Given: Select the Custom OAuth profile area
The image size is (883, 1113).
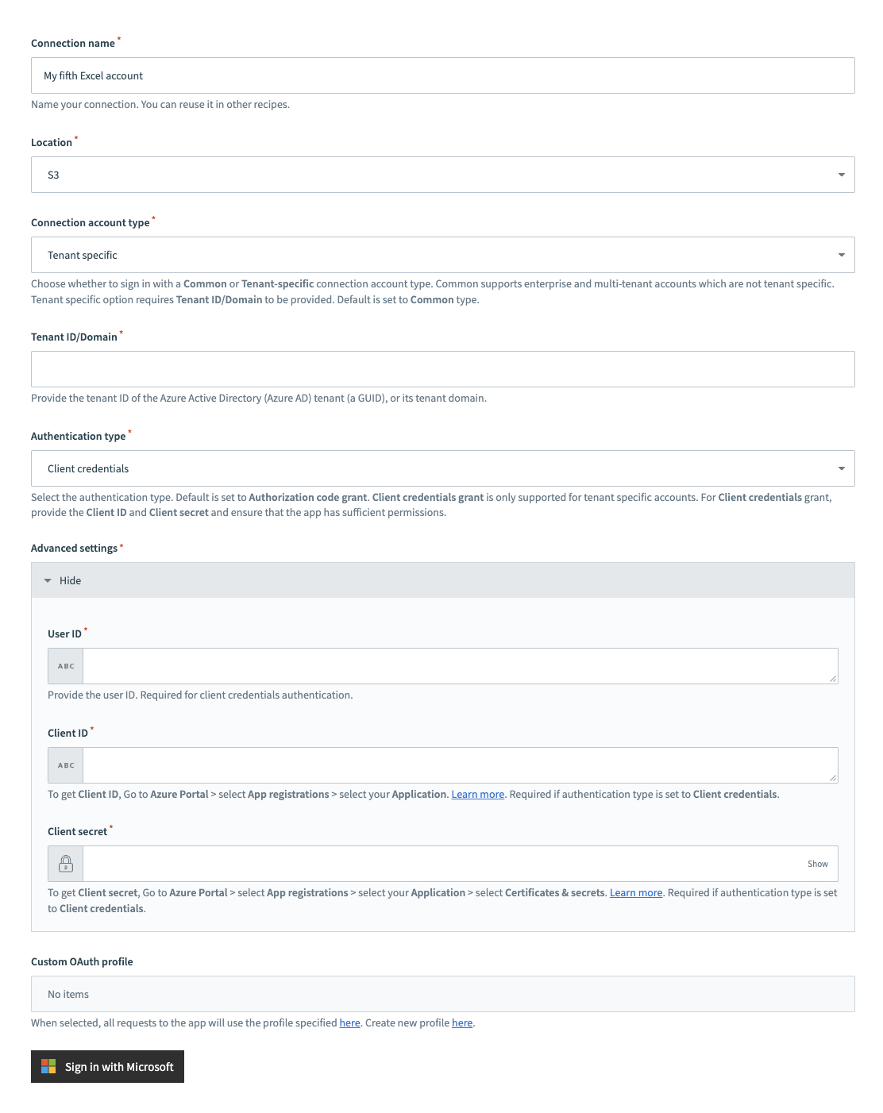Looking at the screenshot, I should [x=442, y=993].
